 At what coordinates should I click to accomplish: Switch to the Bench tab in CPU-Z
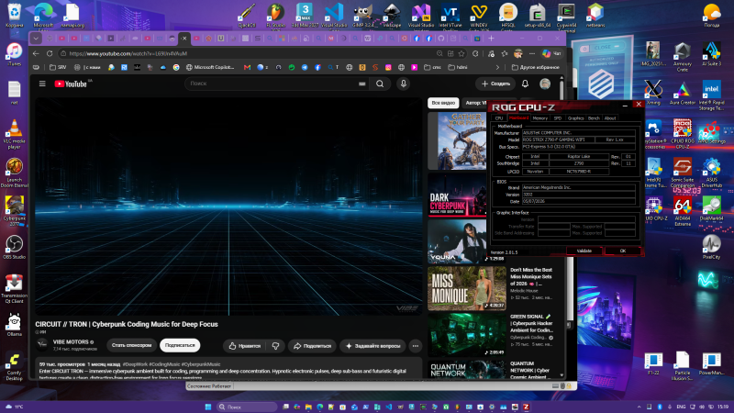point(594,118)
